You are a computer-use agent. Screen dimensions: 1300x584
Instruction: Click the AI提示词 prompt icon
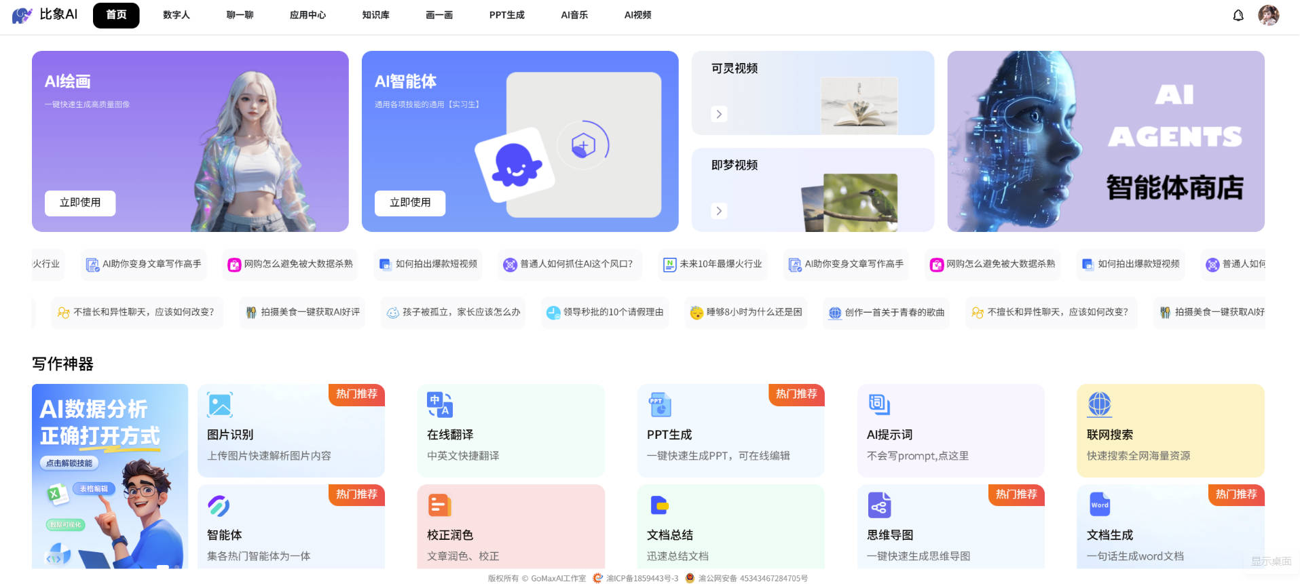tap(879, 405)
